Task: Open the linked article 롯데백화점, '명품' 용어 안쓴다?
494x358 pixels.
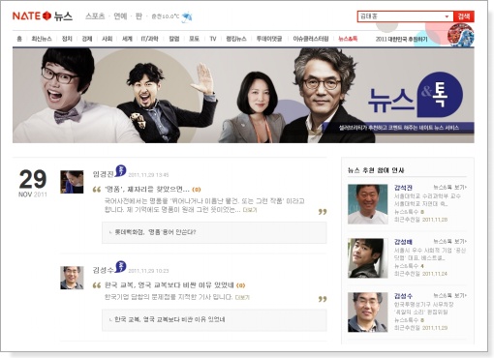Action: tap(155, 232)
